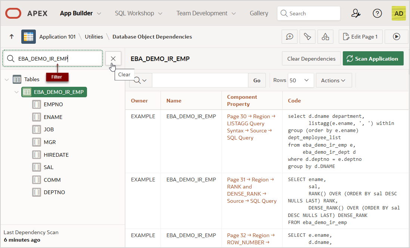Run the page with the play icon
The image size is (410, 248).
[x=397, y=37]
